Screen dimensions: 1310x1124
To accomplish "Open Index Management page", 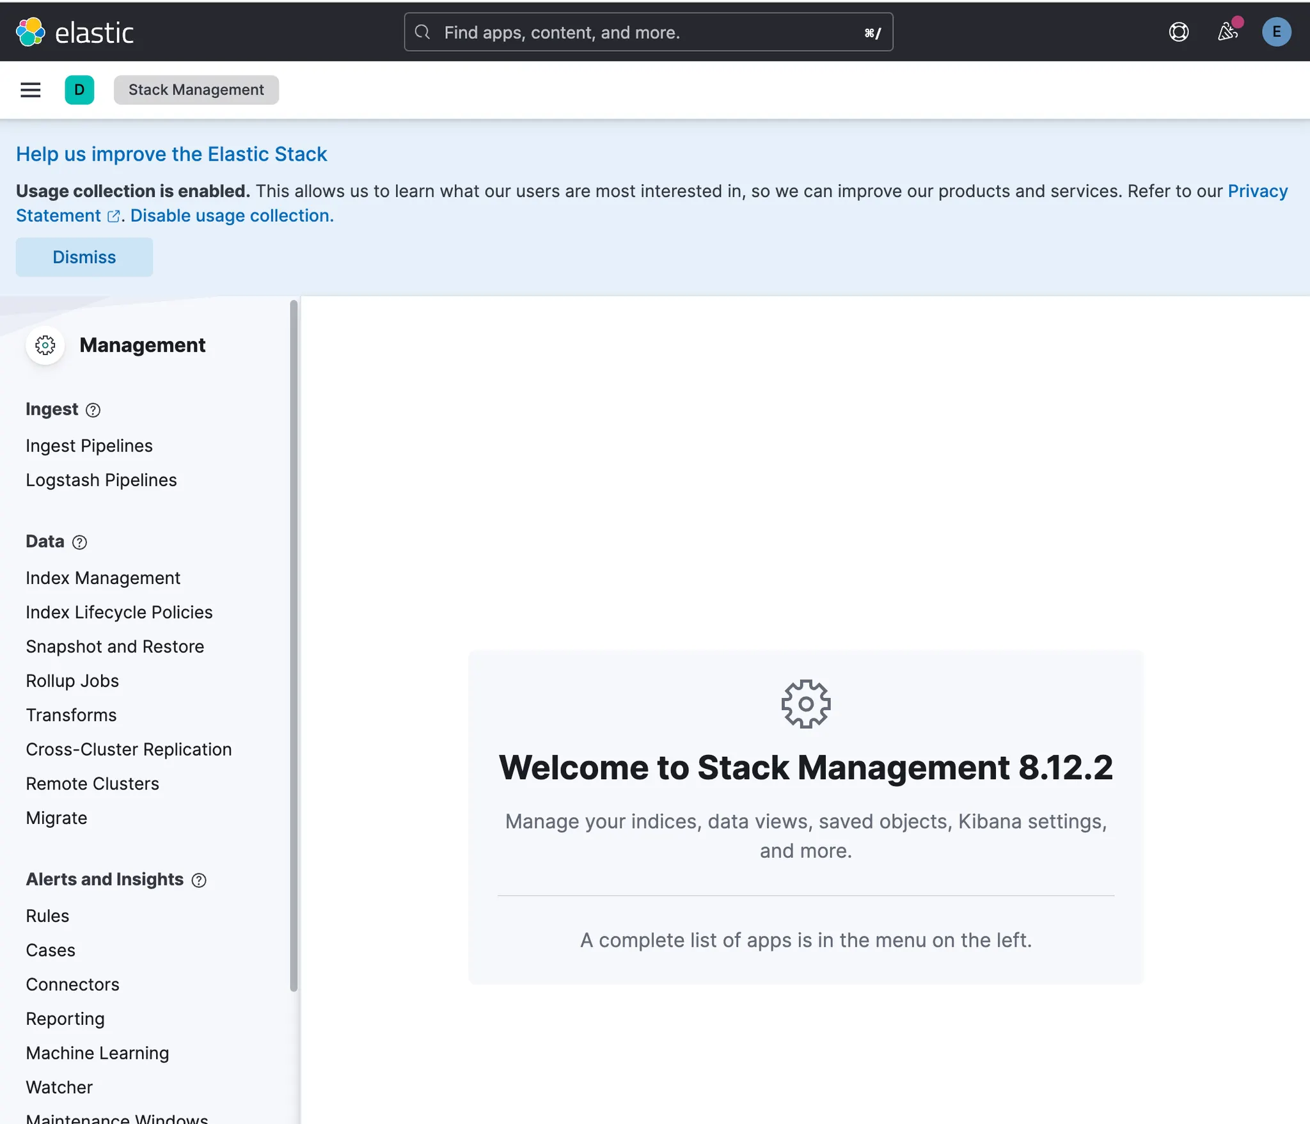I will pyautogui.click(x=103, y=578).
